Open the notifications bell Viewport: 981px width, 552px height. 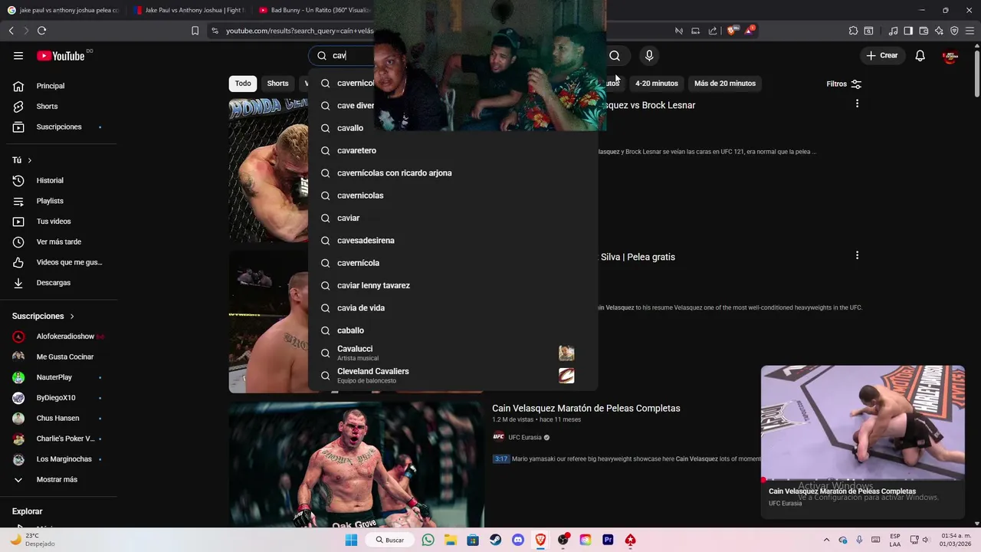click(920, 55)
